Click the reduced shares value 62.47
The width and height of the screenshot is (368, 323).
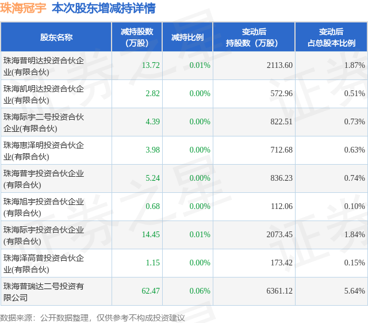point(151,291)
